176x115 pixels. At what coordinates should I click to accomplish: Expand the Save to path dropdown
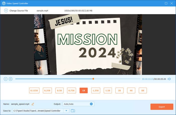tap(66, 111)
